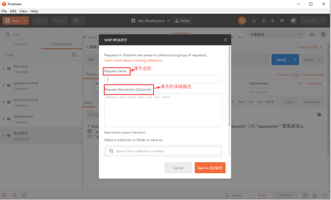Viewport: 331px width, 200px height.
Task: Click the new window icon button
Action: [x=78, y=21]
